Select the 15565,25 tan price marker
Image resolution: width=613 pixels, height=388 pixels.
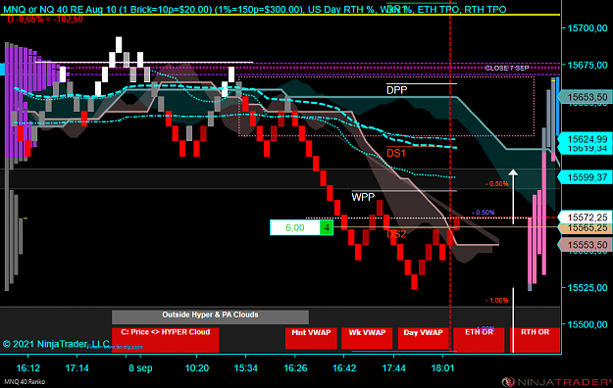(585, 227)
